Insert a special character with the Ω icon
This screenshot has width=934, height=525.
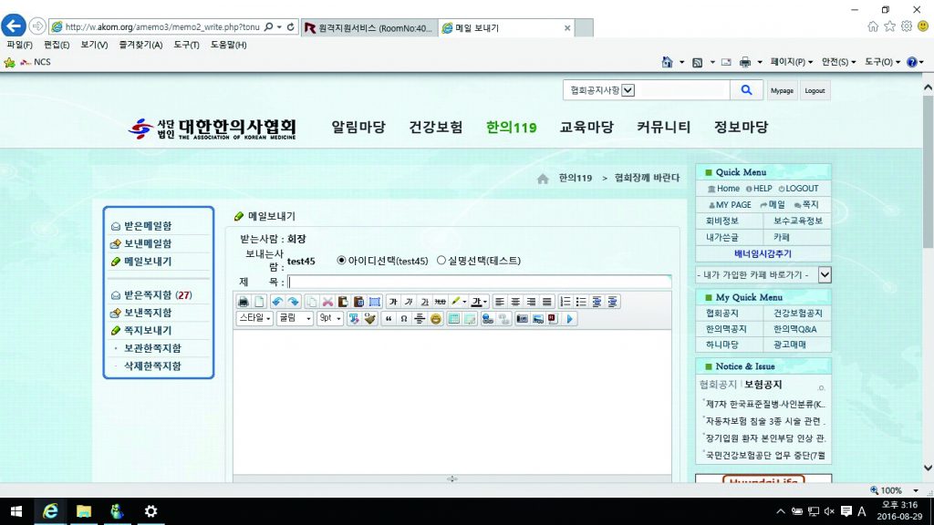click(403, 317)
